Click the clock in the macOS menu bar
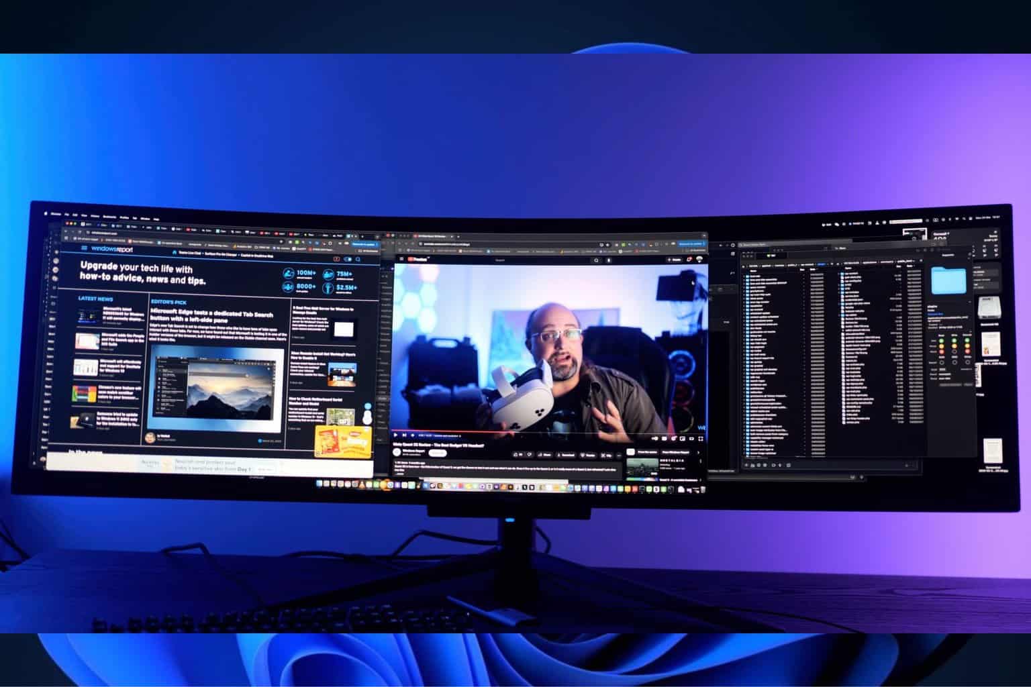 click(x=987, y=217)
